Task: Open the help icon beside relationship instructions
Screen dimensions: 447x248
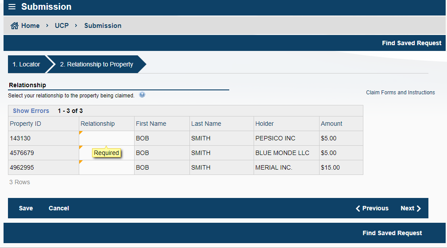Action: click(142, 95)
